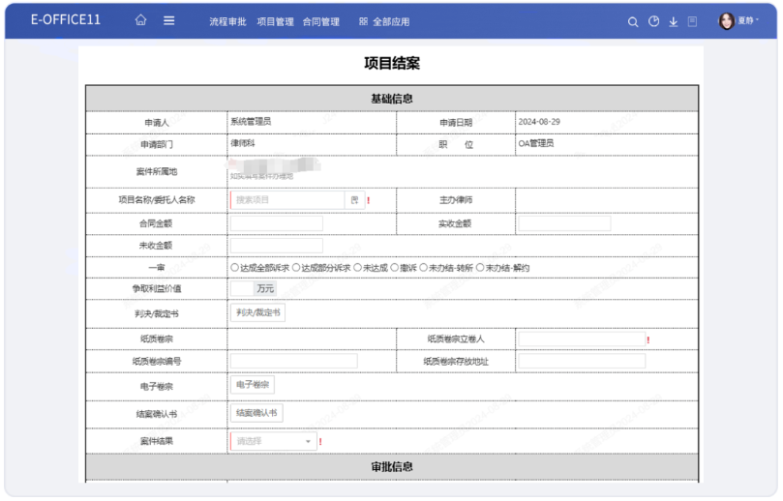Select the 达成全部诉求 radio option

[x=235, y=268]
